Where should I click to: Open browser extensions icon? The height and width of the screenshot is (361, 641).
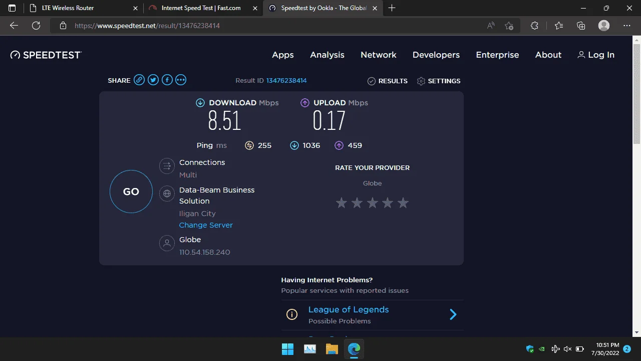(x=534, y=26)
